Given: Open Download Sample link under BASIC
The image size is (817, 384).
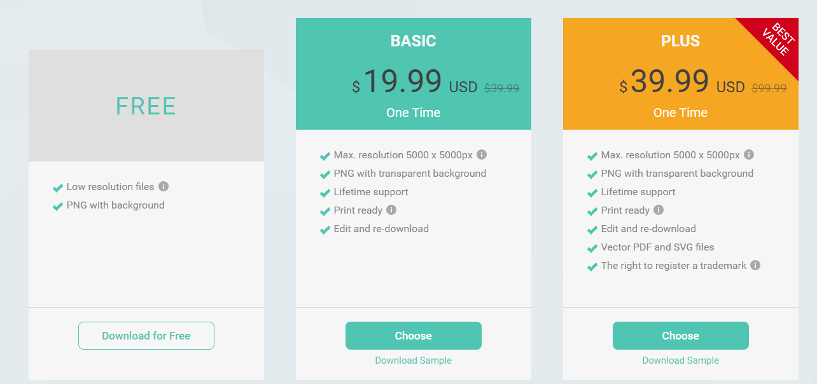Looking at the screenshot, I should [414, 360].
